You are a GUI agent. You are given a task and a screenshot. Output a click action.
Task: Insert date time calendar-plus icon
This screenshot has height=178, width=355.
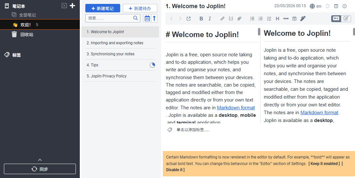pos(294,19)
